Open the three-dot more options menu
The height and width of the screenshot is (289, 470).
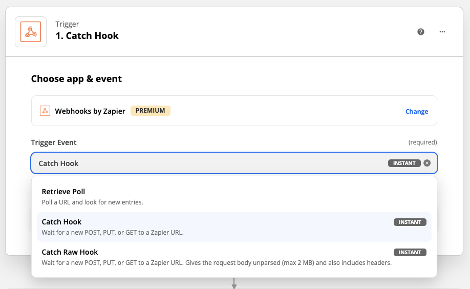(x=442, y=32)
